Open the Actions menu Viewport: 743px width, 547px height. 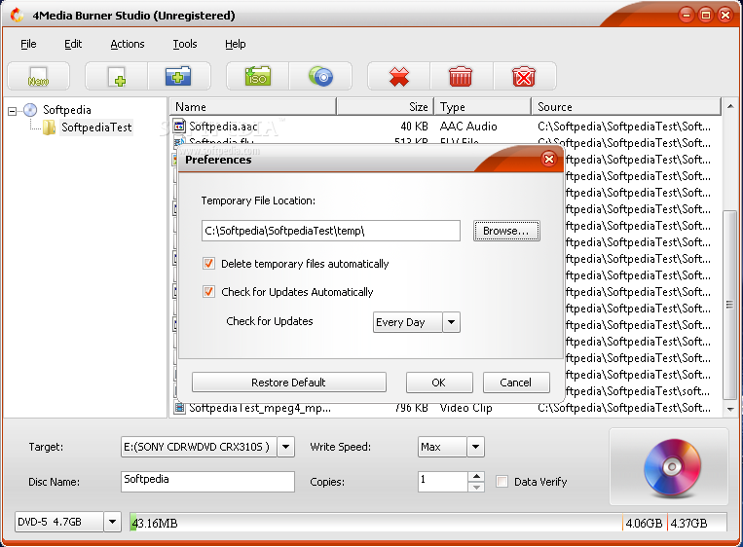click(x=127, y=44)
